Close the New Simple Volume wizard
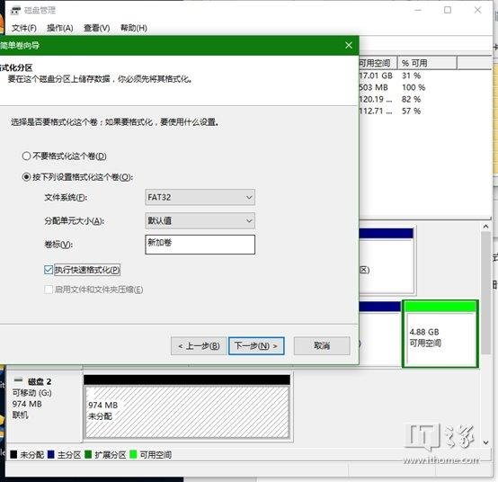498x482 pixels. pyautogui.click(x=349, y=46)
